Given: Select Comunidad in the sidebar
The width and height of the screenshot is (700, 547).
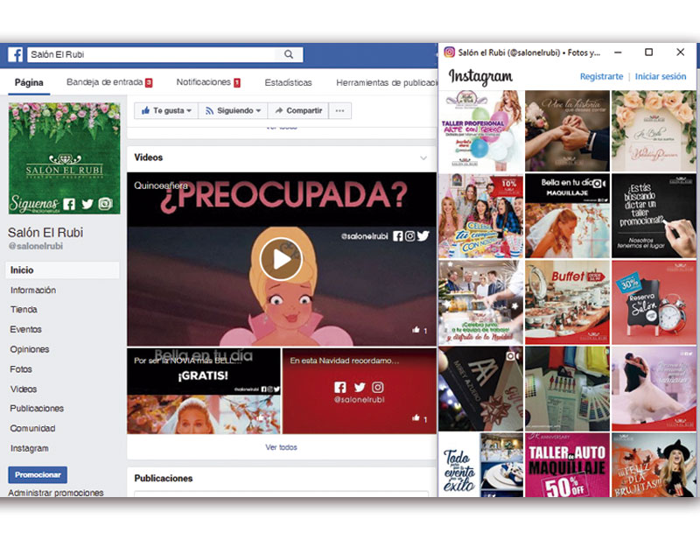Looking at the screenshot, I should pos(32,428).
